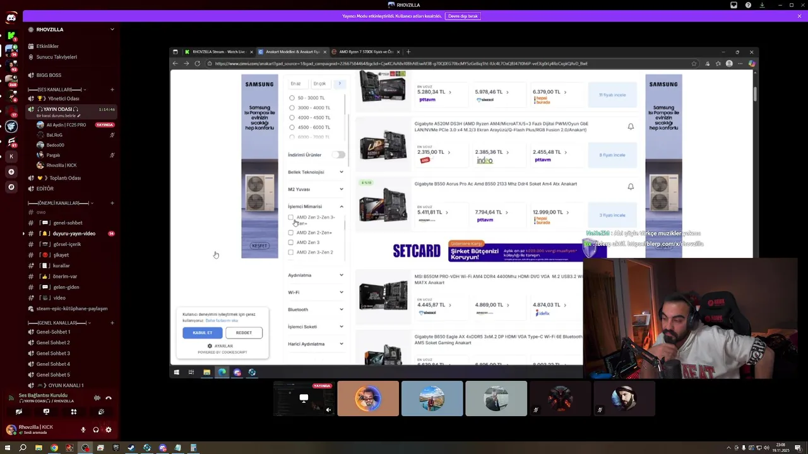Open the Discord inbox icon in title bar
The image size is (808, 454).
(734, 5)
